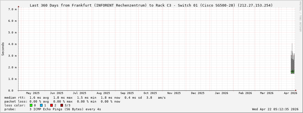This screenshot has height=113, width=303.
Task: Select the Aug 2025 time axis label
Action: point(103,93)
